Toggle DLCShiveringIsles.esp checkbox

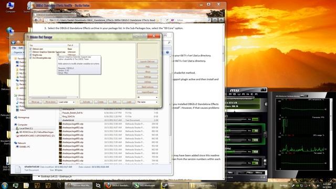(x=30, y=58)
